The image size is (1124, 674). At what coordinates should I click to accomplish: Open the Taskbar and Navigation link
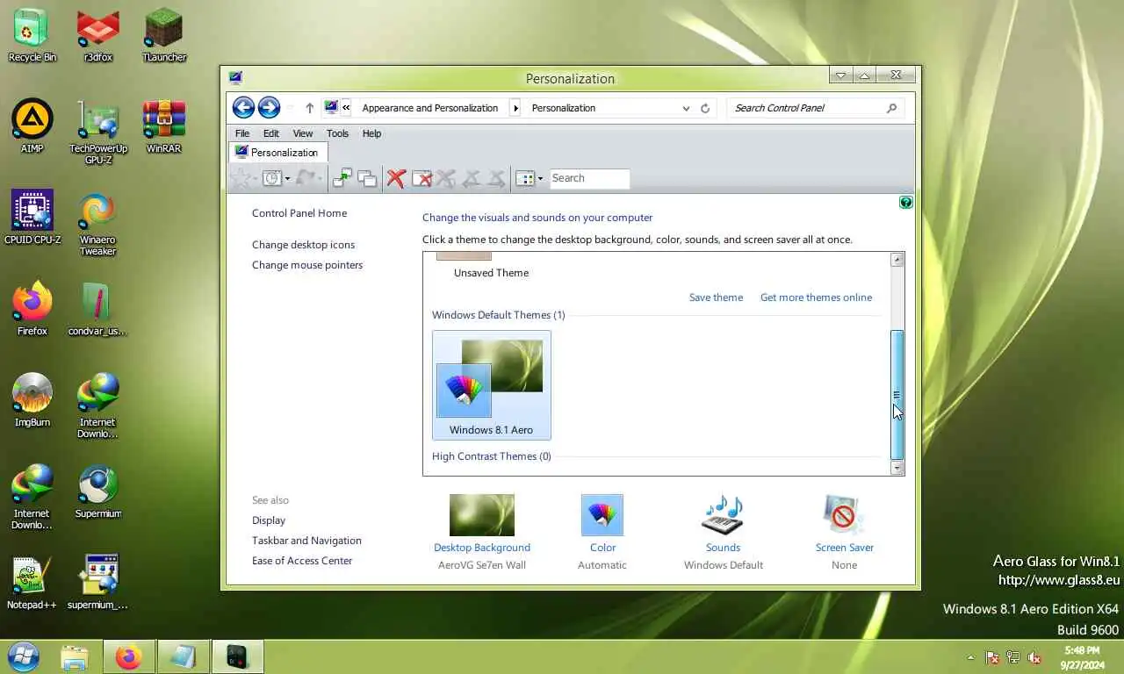(x=306, y=541)
